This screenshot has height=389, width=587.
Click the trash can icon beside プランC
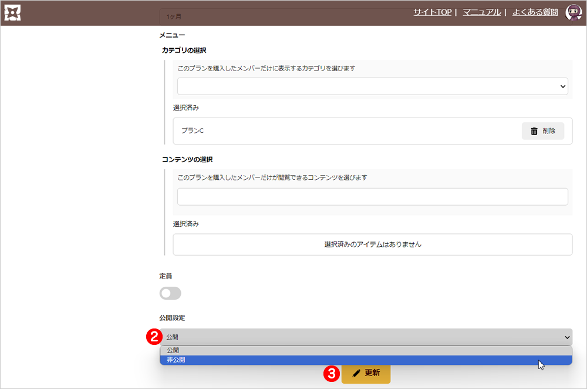pos(534,131)
